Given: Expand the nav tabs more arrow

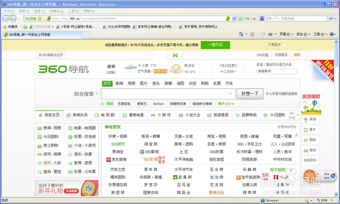Looking at the screenshot, I should point(298,115).
